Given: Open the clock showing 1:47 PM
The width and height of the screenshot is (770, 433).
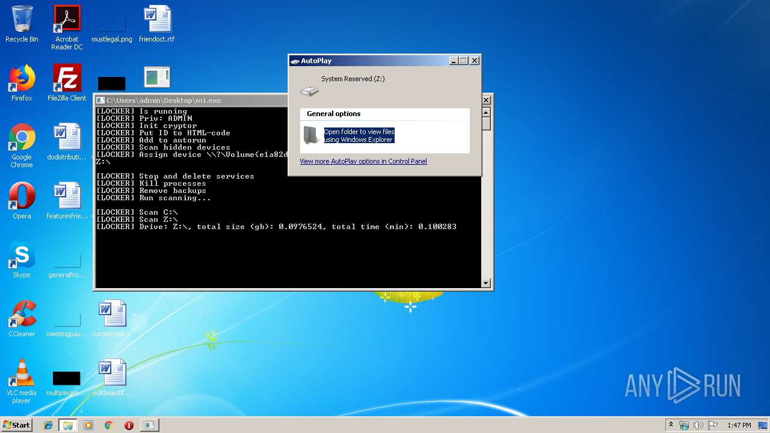Looking at the screenshot, I should pyautogui.click(x=739, y=425).
